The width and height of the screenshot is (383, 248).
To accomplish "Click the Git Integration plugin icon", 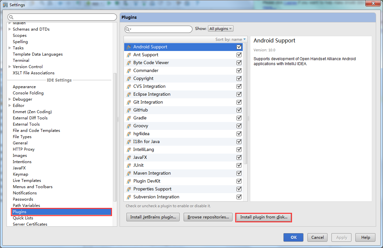I will coord(129,102).
